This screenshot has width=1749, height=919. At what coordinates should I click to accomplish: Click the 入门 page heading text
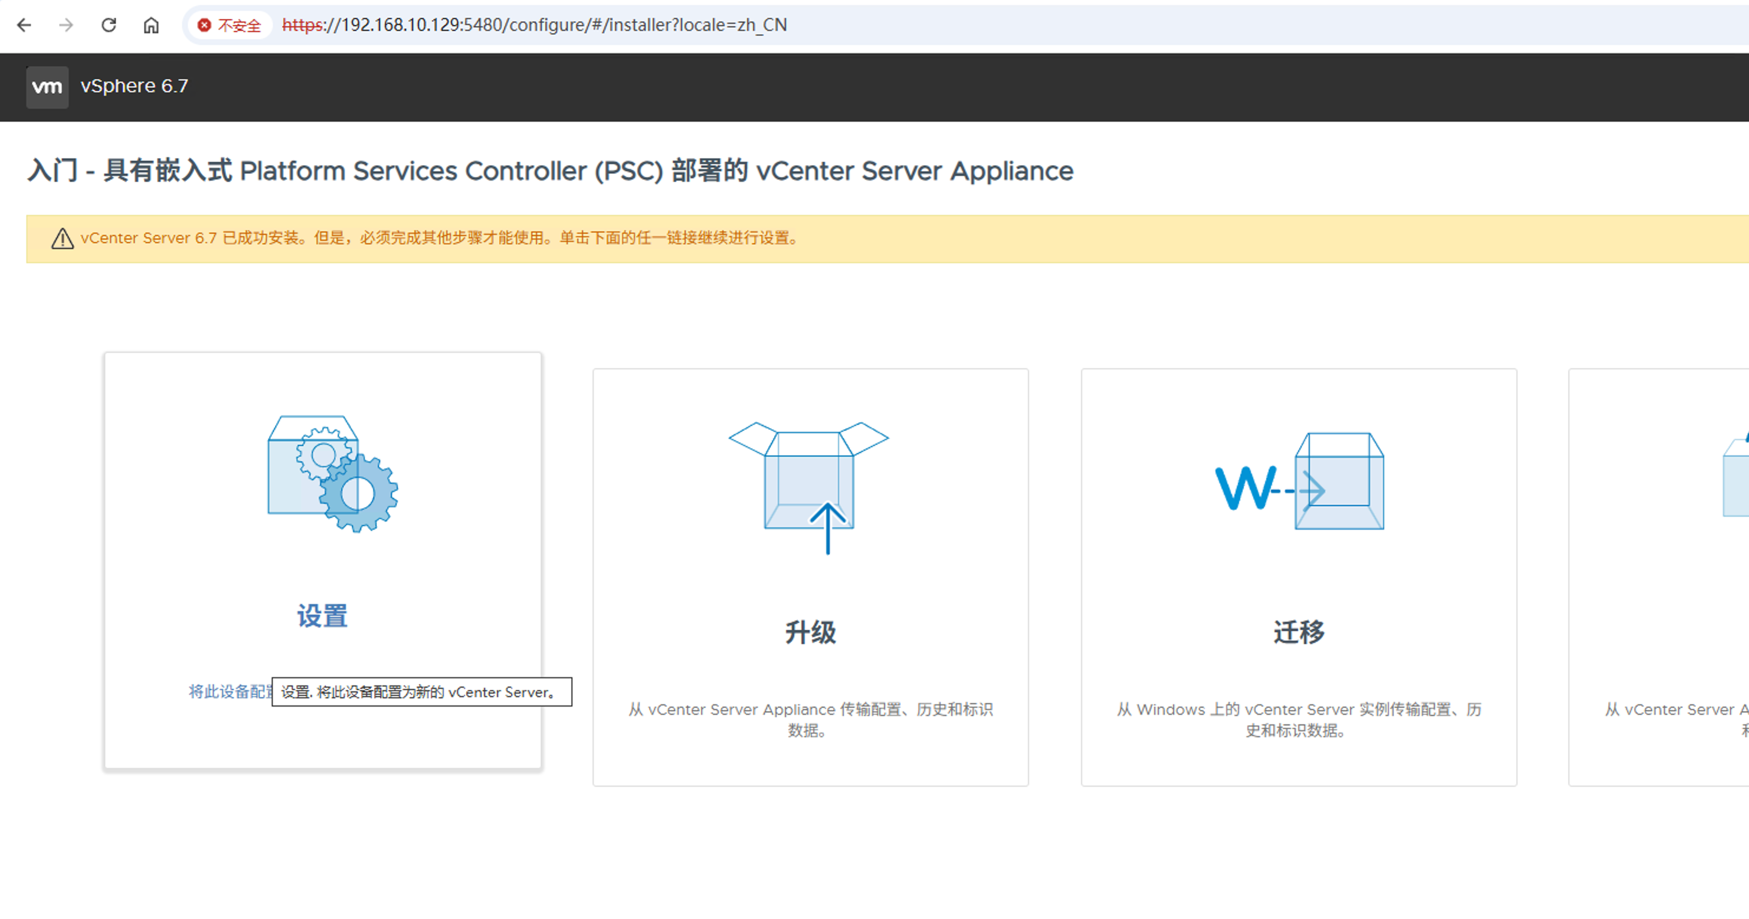[x=551, y=171]
